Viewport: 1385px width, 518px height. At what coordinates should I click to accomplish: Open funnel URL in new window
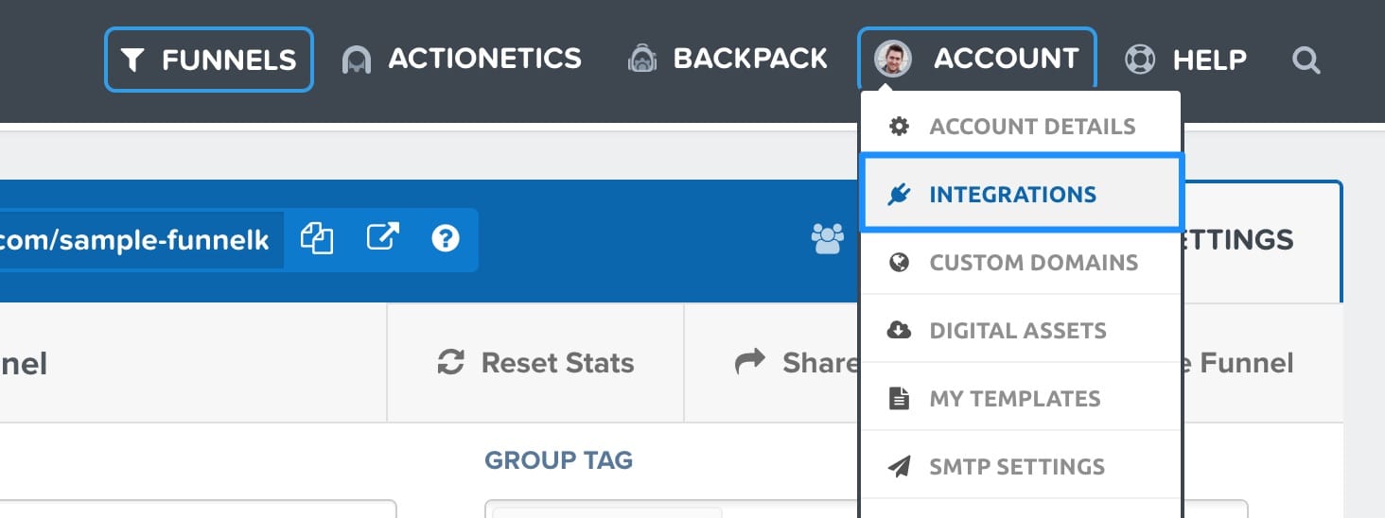pos(382,237)
